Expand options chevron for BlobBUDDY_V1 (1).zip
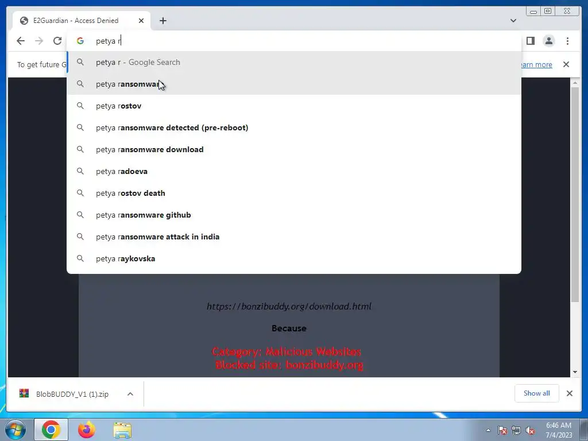Viewport: 588px width, 441px height. (130, 394)
